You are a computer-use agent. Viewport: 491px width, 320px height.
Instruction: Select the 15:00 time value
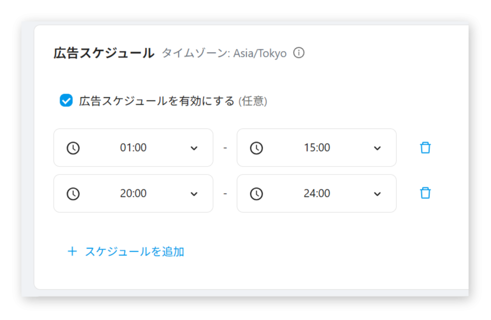317,148
